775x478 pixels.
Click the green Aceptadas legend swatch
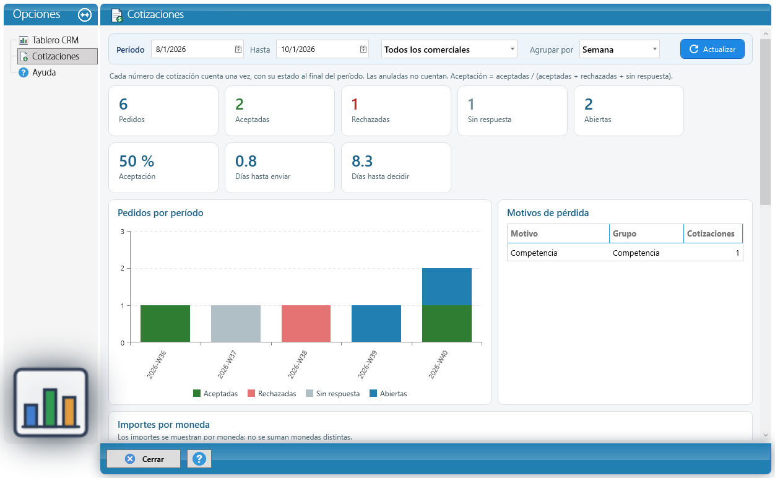(197, 394)
